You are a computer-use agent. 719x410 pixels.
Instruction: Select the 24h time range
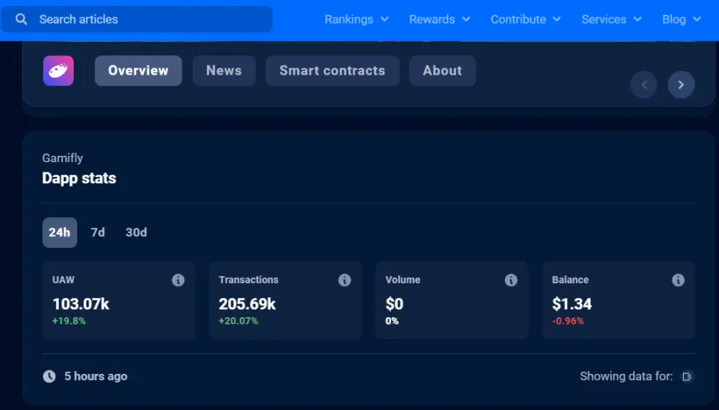60,232
